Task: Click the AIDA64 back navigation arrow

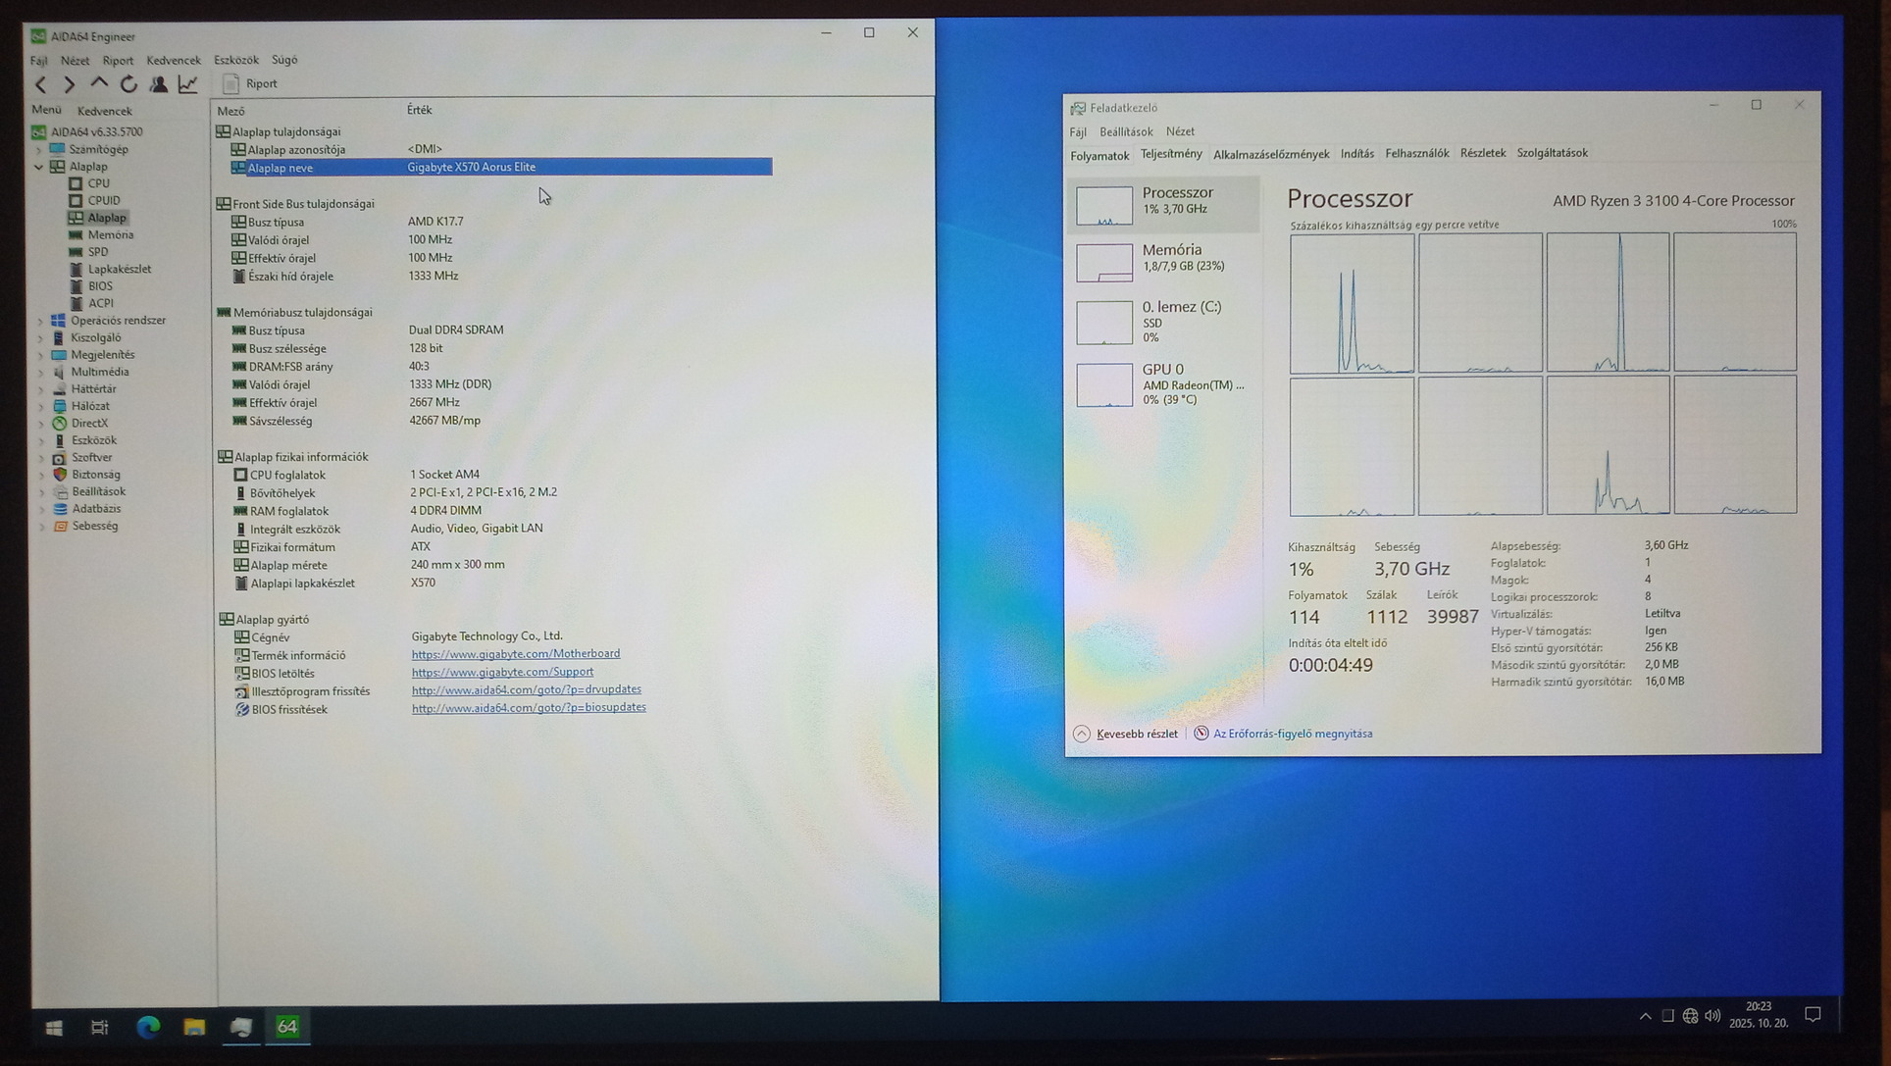Action: point(41,84)
